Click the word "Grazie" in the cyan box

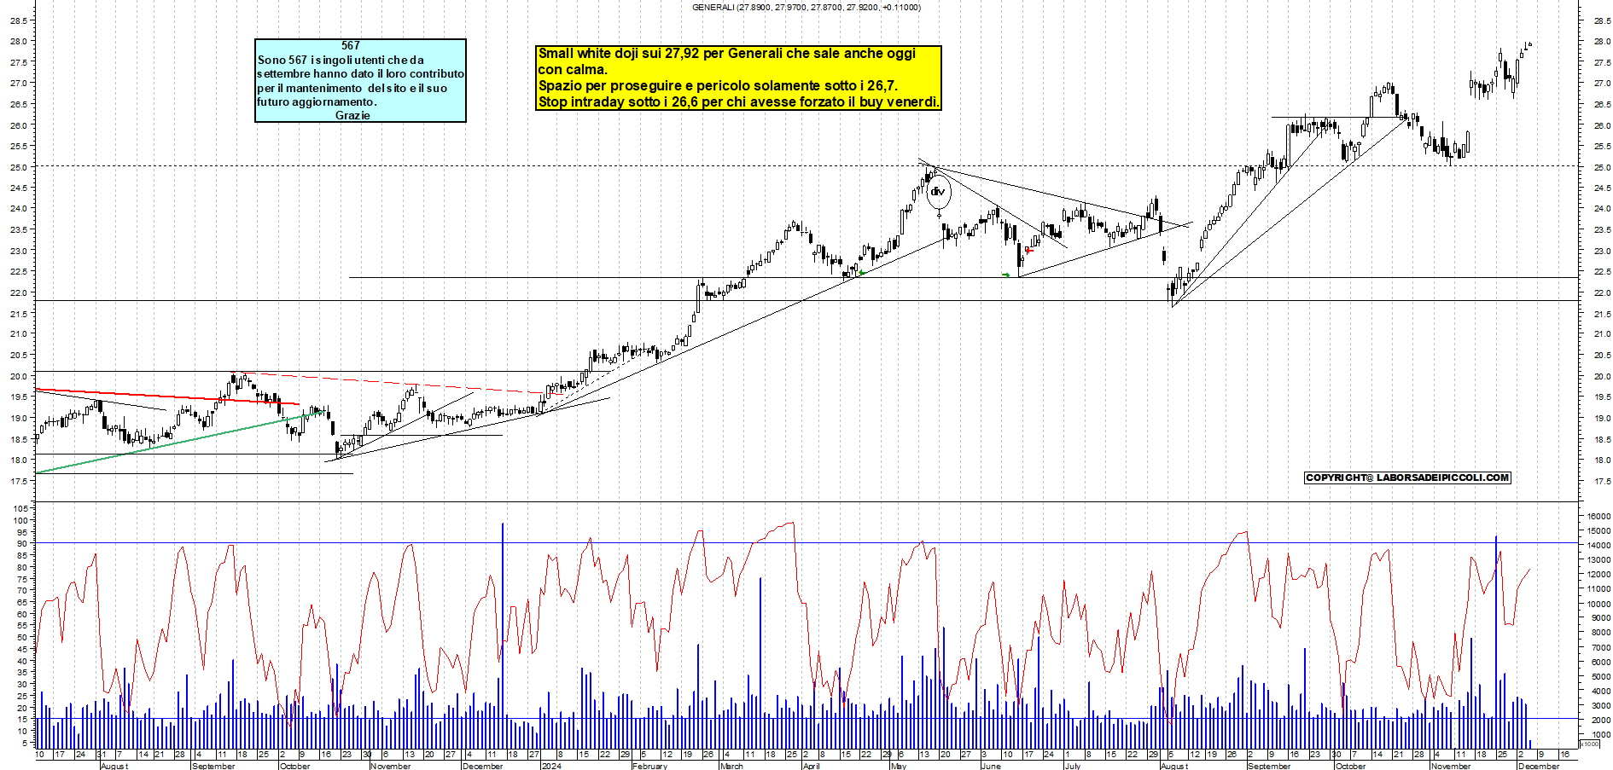click(x=352, y=115)
